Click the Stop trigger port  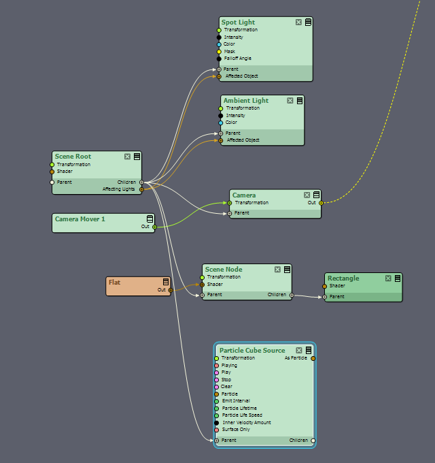pyautogui.click(x=217, y=380)
